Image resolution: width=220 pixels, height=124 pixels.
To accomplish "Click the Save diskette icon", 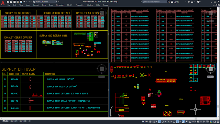I will 14,2.
